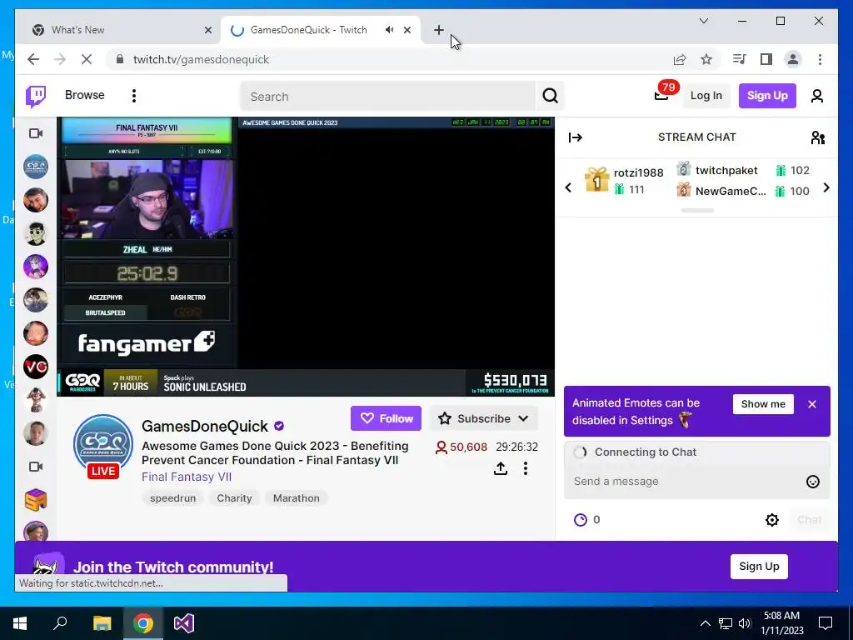Open the Browse page
Image resolution: width=853 pixels, height=640 pixels.
click(84, 95)
